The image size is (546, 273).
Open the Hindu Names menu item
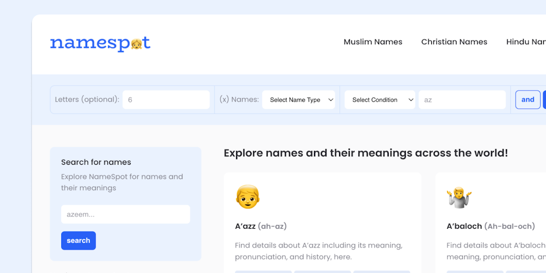(x=526, y=42)
